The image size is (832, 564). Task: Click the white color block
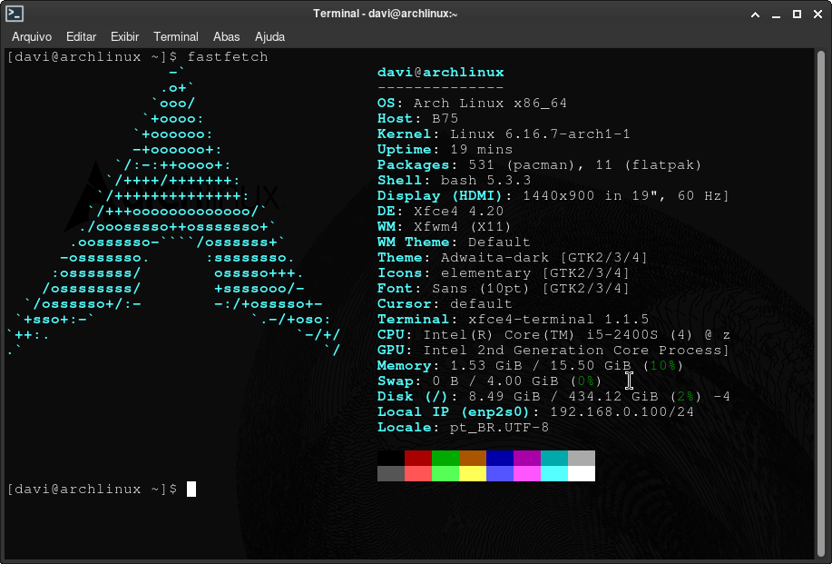[582, 473]
